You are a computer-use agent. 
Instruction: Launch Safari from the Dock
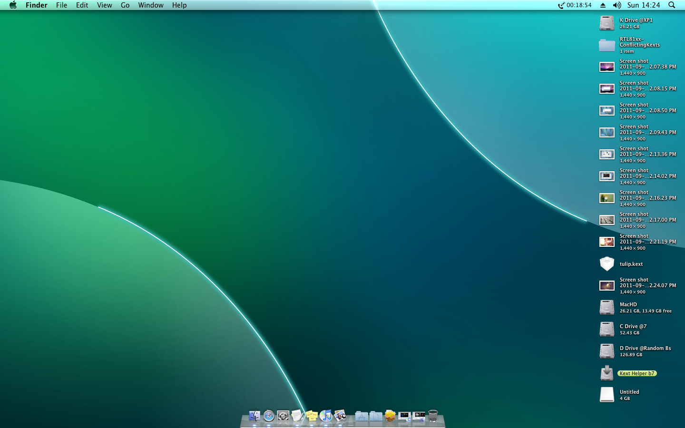[269, 416]
